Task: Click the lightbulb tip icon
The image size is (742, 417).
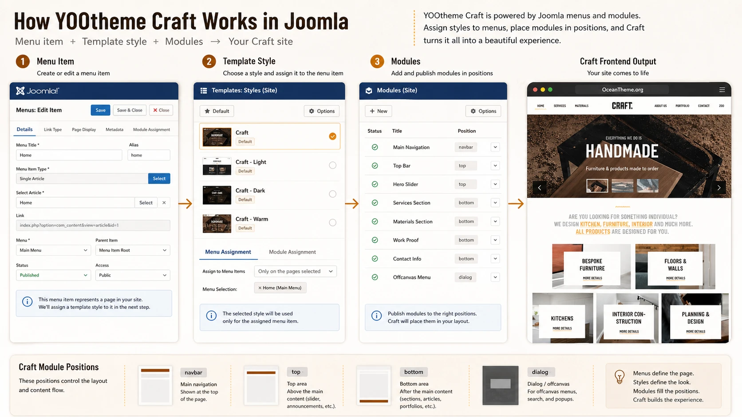Action: [620, 377]
